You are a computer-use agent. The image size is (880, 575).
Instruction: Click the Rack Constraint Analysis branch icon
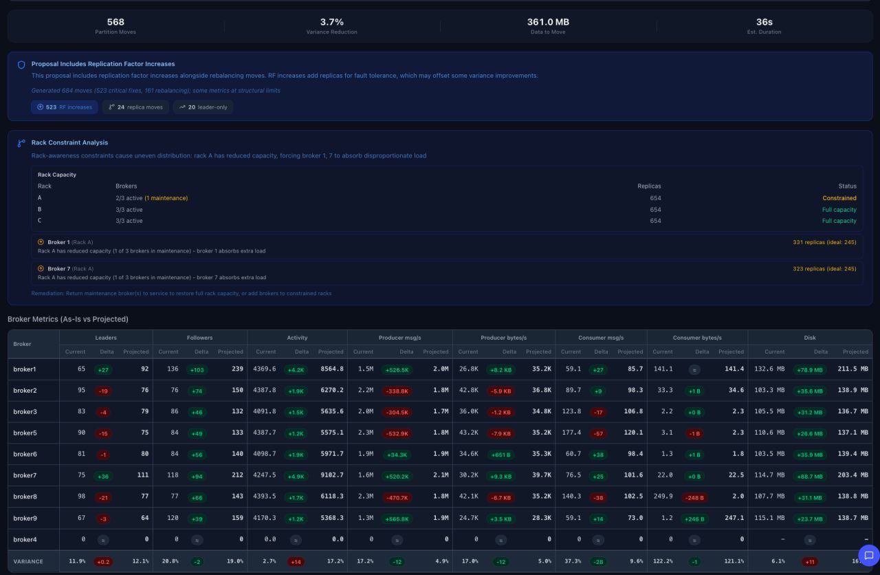pyautogui.click(x=21, y=143)
